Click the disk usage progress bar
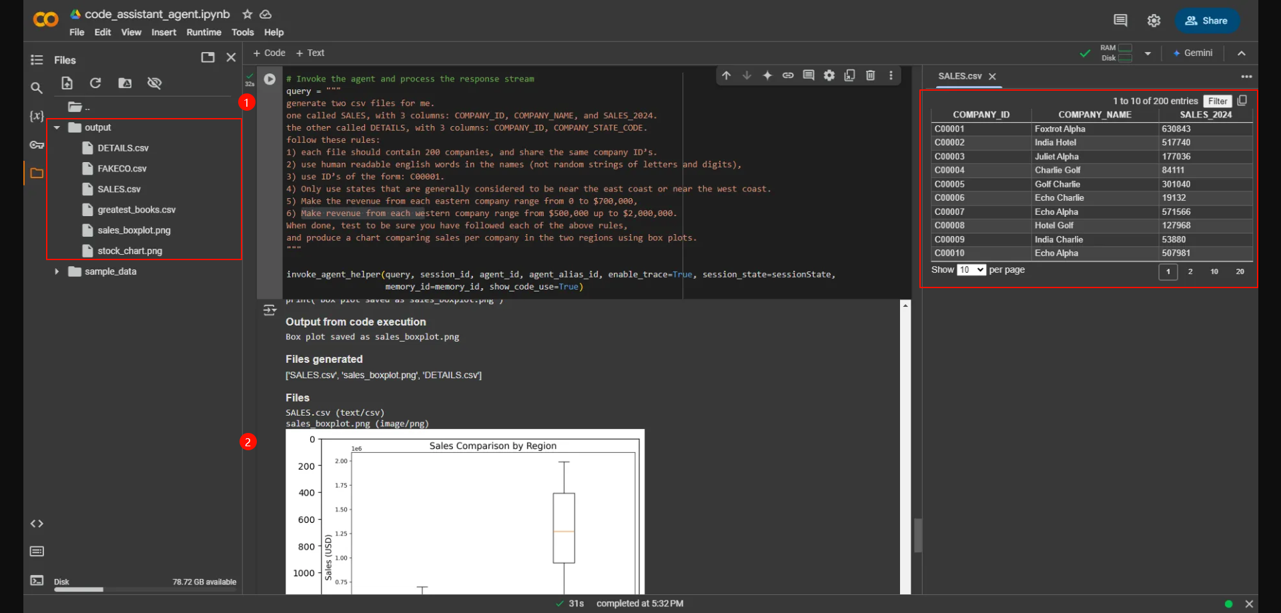The width and height of the screenshot is (1281, 613). pyautogui.click(x=145, y=590)
